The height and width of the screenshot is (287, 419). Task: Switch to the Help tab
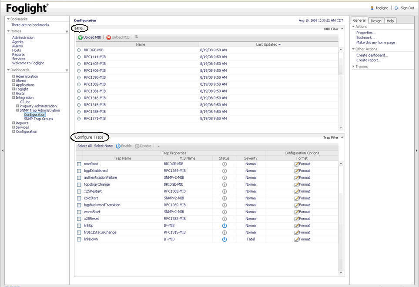390,21
